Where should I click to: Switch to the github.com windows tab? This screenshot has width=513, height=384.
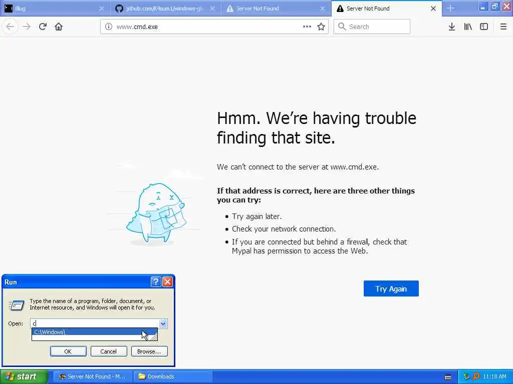pyautogui.click(x=166, y=8)
